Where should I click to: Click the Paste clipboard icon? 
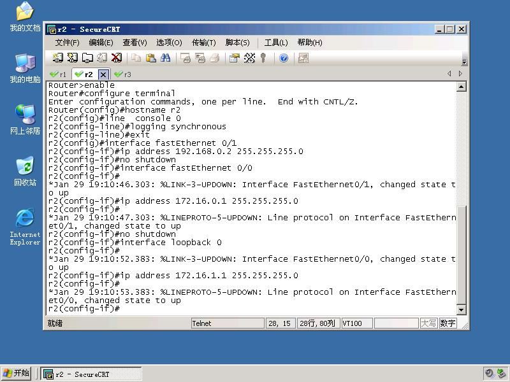pyautogui.click(x=150, y=58)
